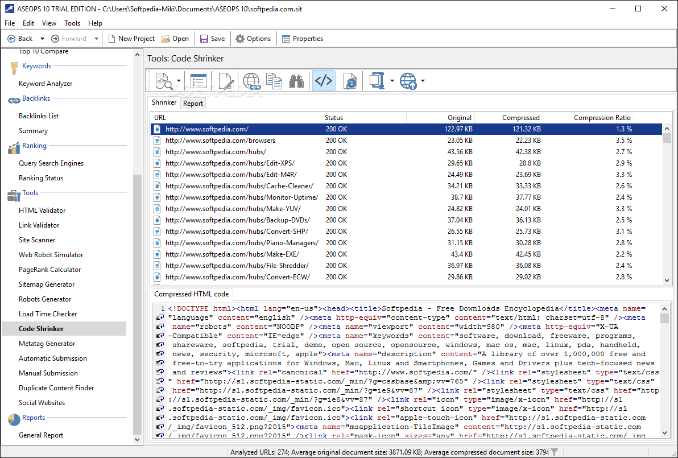Open the Help menu
The height and width of the screenshot is (458, 678).
point(95,23)
